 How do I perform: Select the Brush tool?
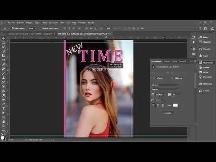pos(3,73)
